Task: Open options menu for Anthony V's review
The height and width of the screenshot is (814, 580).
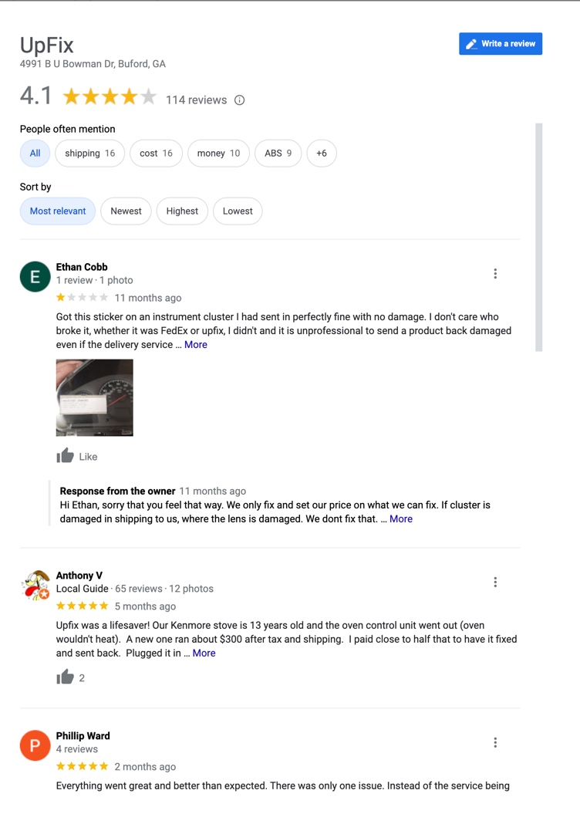Action: 495,582
